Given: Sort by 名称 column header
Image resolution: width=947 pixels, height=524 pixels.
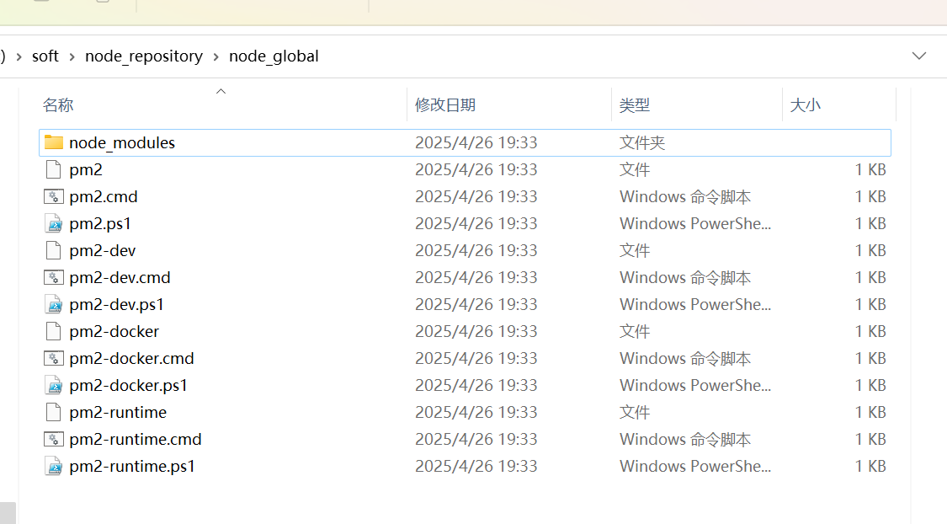Looking at the screenshot, I should [58, 105].
